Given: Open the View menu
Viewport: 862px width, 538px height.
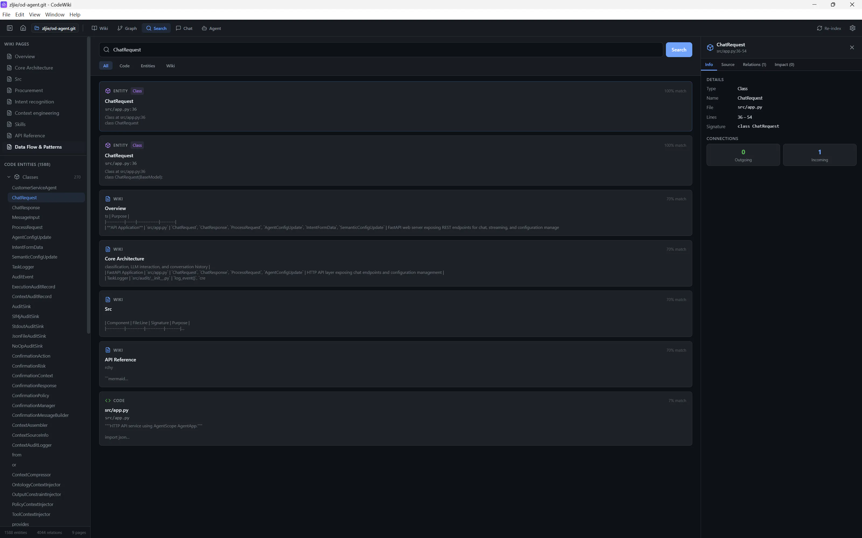Looking at the screenshot, I should click(x=34, y=15).
